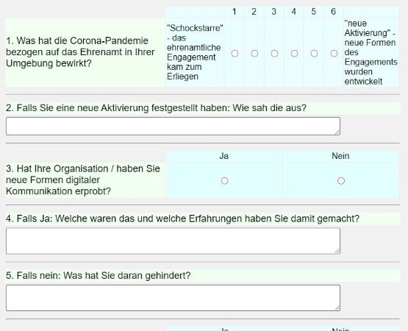Screen dimensions: 408x331
Task: Choose Ja for digitale Kommunikation question
Action: pos(224,181)
